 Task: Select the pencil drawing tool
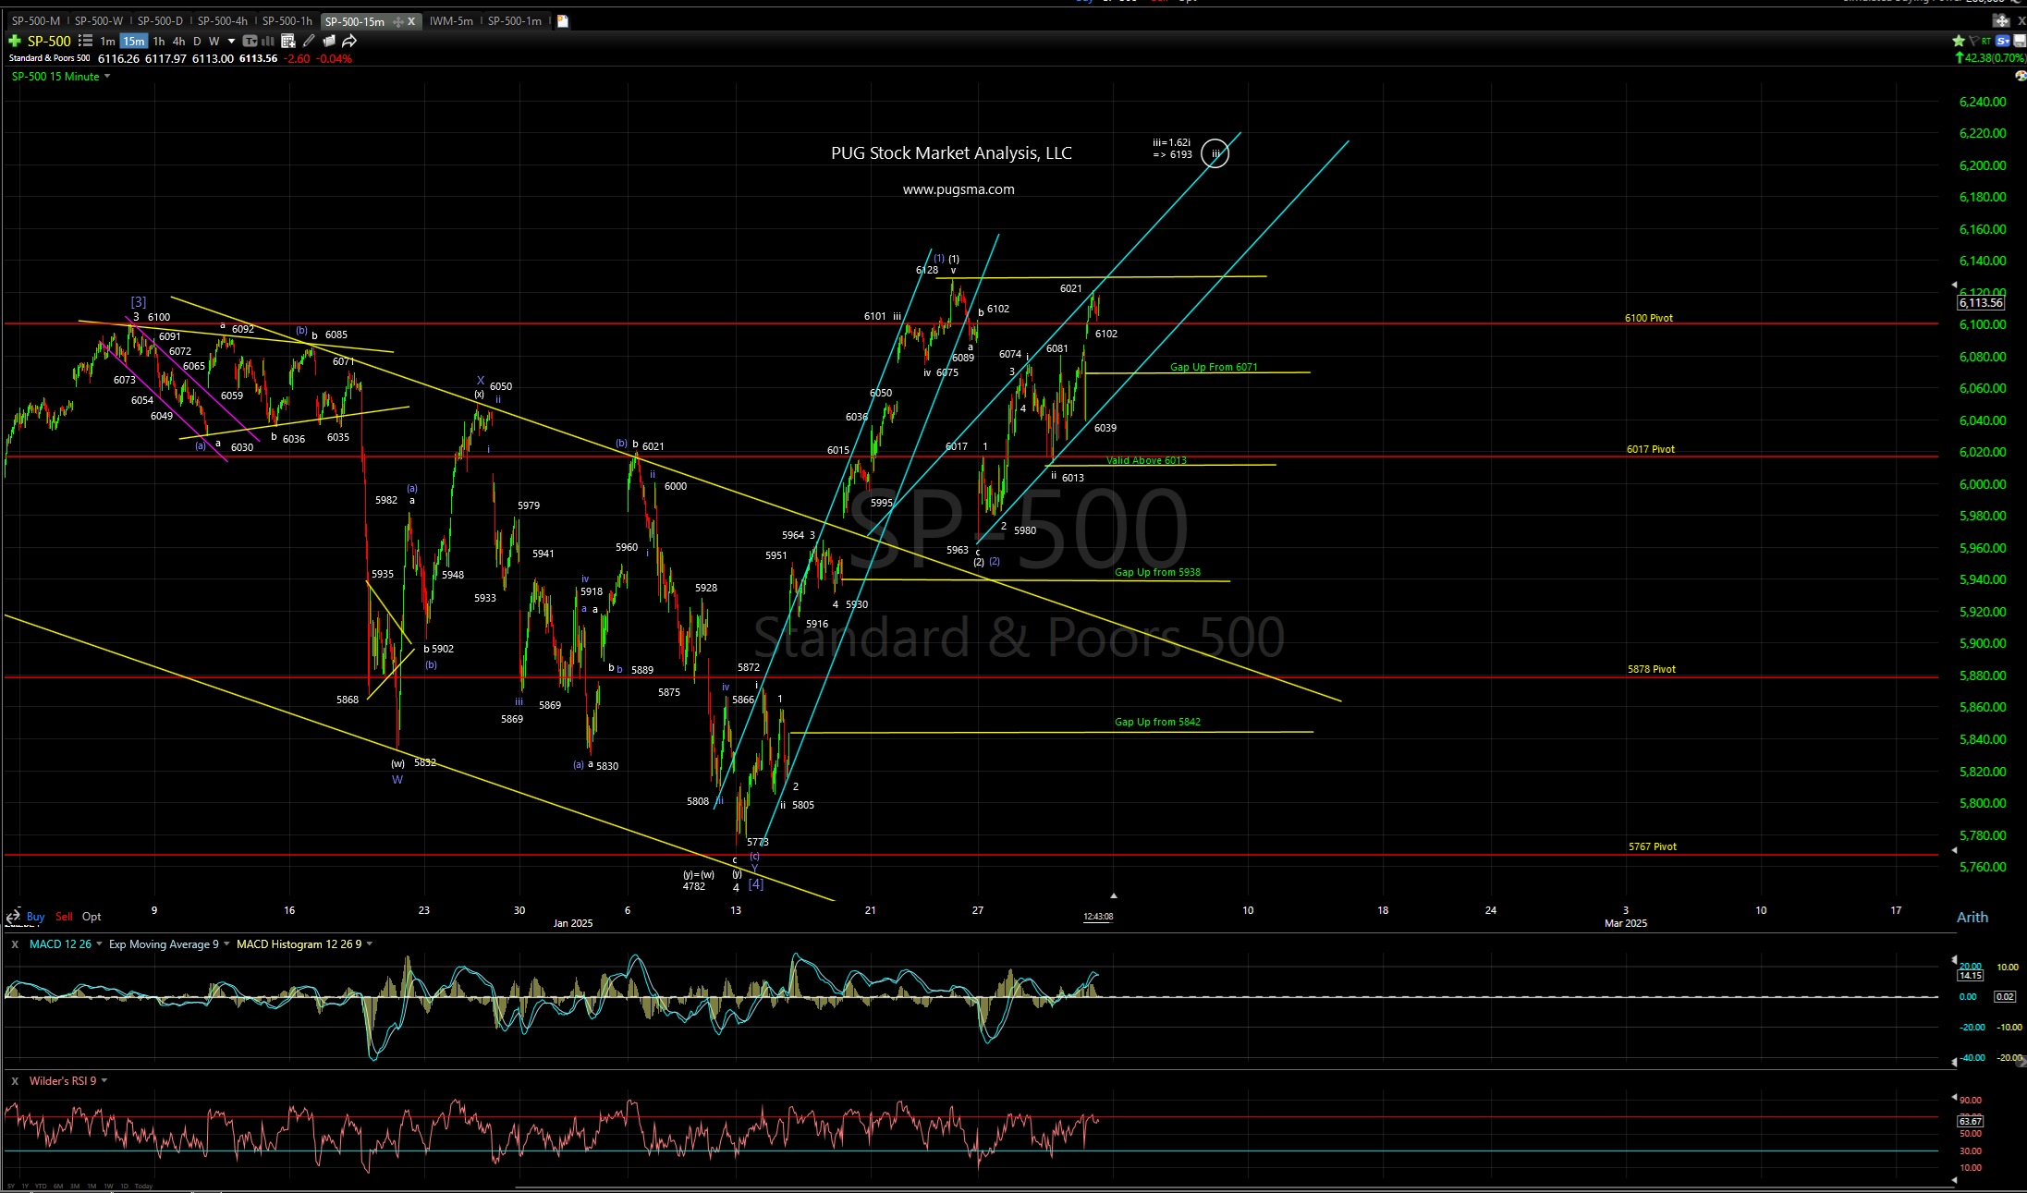tap(309, 42)
